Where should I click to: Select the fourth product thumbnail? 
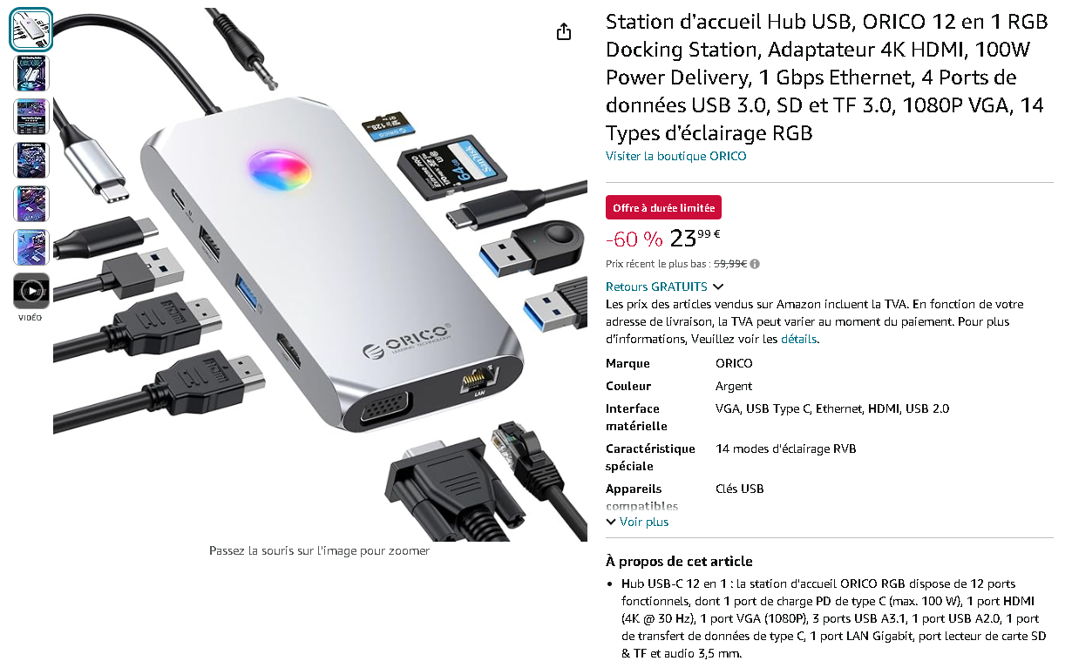point(31,160)
